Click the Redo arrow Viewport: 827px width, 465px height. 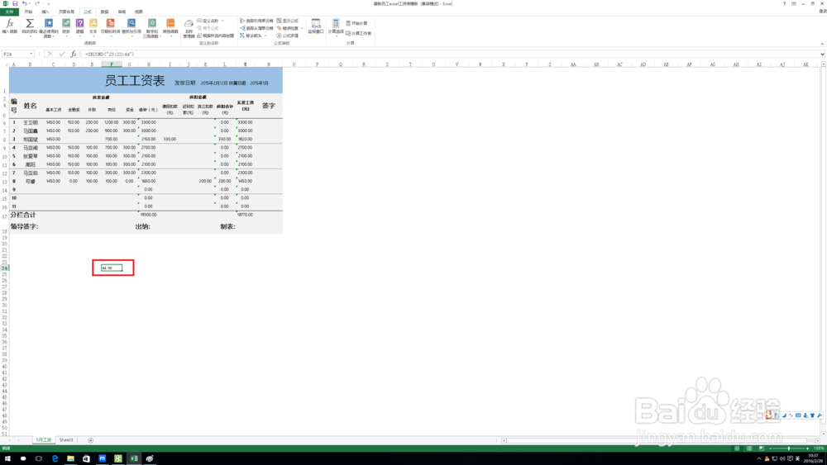click(x=37, y=3)
